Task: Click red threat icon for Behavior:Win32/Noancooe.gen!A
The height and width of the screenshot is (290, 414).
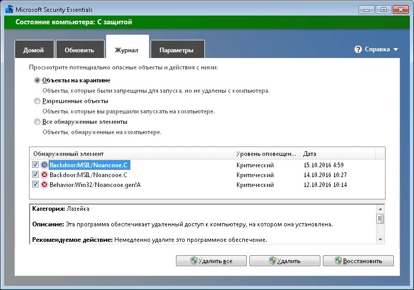Action: (45, 185)
